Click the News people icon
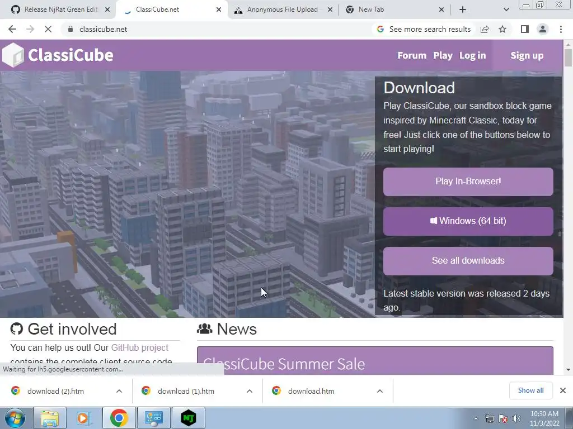 coord(205,328)
